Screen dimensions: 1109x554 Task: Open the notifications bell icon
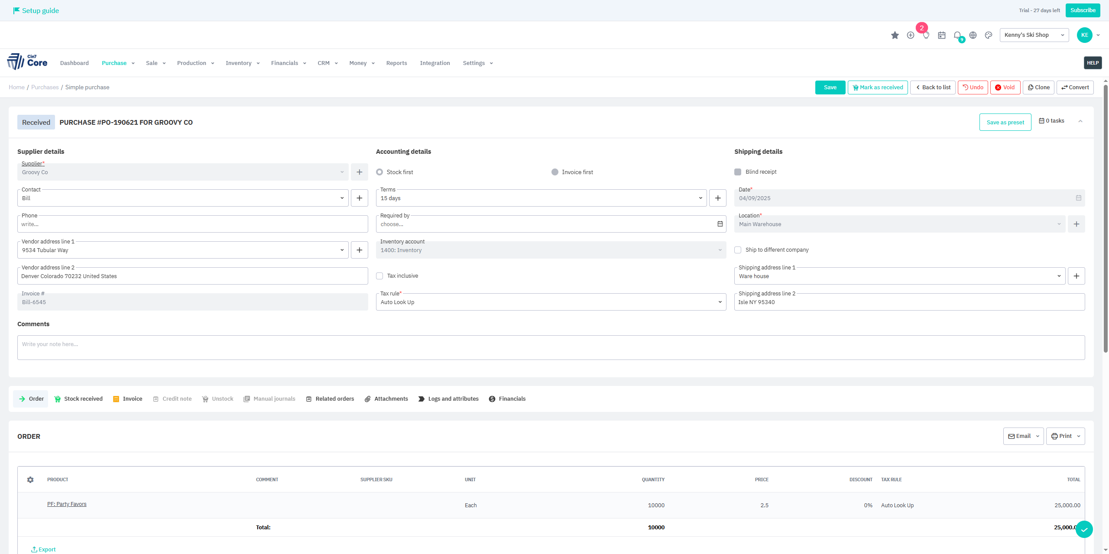coord(957,35)
